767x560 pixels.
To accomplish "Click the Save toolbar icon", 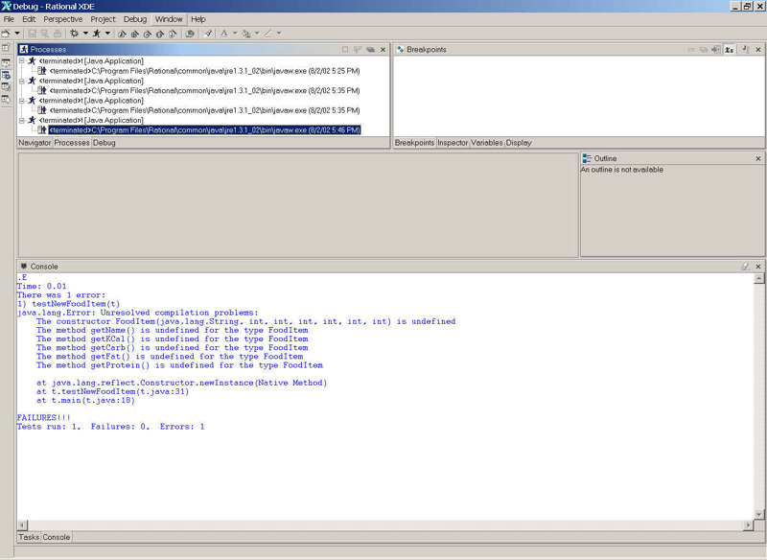I will [x=33, y=34].
